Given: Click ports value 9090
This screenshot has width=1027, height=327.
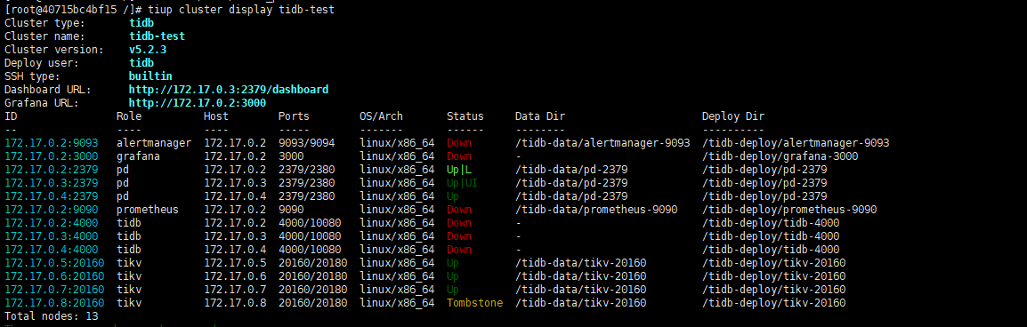Looking at the screenshot, I should click(x=291, y=210).
